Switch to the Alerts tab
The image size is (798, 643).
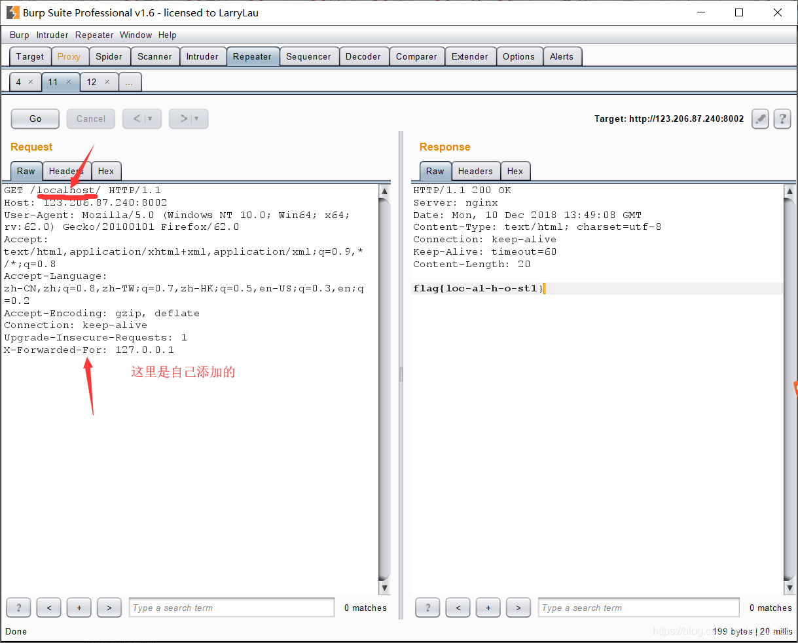[x=562, y=56]
